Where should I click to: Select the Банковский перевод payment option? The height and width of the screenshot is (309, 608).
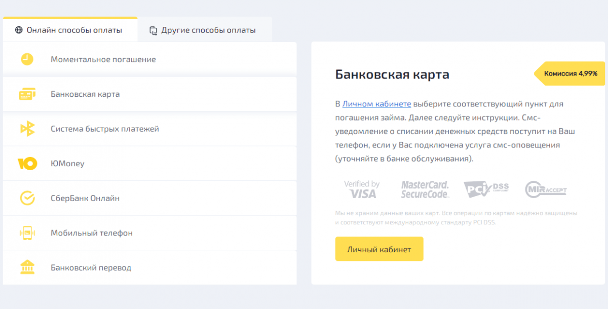[x=150, y=267]
